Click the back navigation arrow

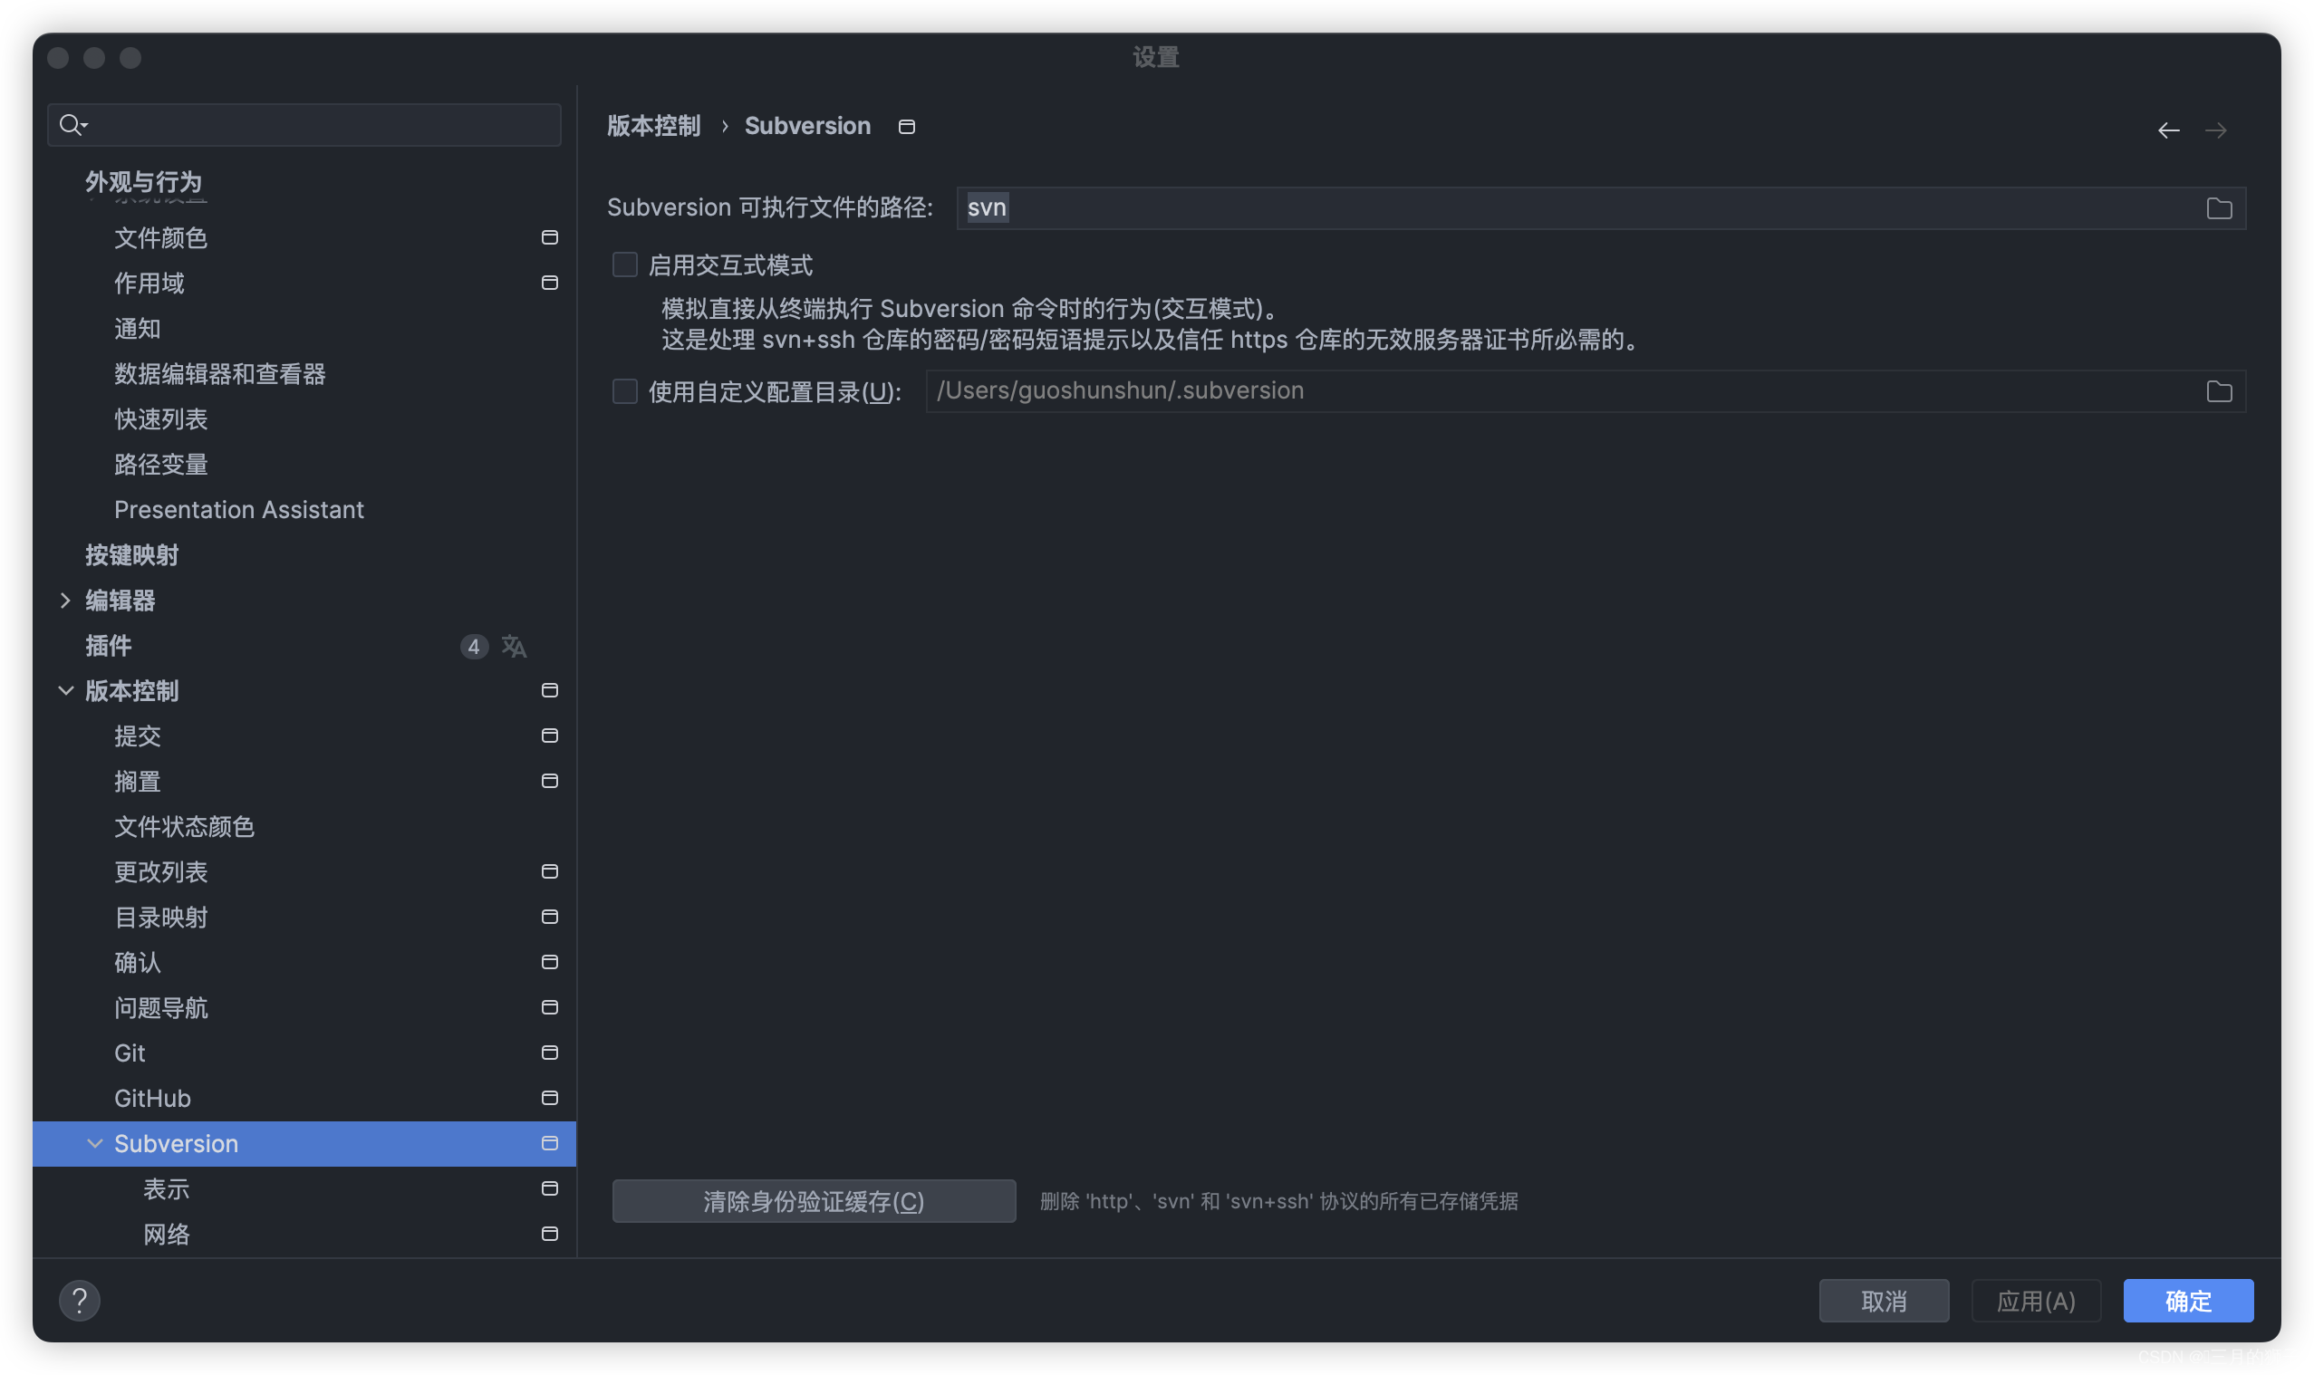2167,130
